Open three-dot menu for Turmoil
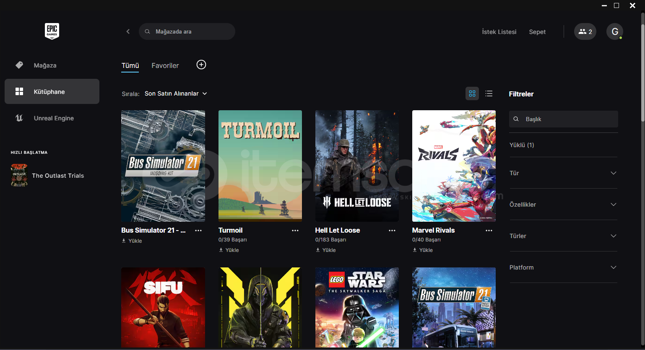 (x=295, y=231)
